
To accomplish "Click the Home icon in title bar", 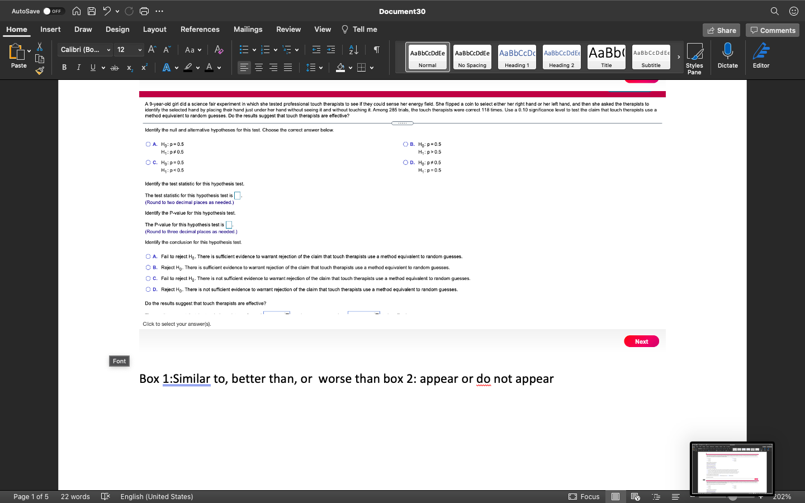I will click(77, 11).
